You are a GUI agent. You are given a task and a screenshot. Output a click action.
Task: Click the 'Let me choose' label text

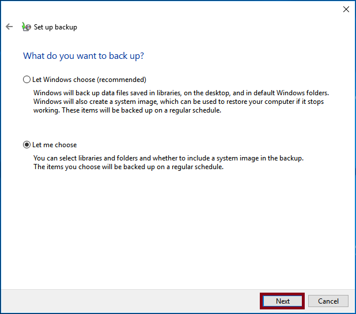(x=55, y=145)
